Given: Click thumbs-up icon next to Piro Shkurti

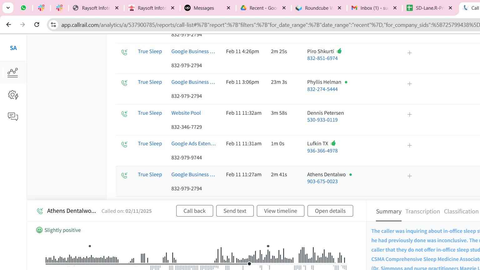Looking at the screenshot, I should coord(339,51).
